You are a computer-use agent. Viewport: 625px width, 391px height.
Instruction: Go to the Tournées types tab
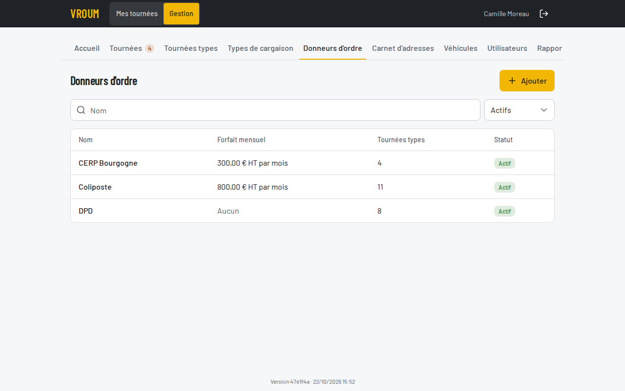click(x=191, y=48)
